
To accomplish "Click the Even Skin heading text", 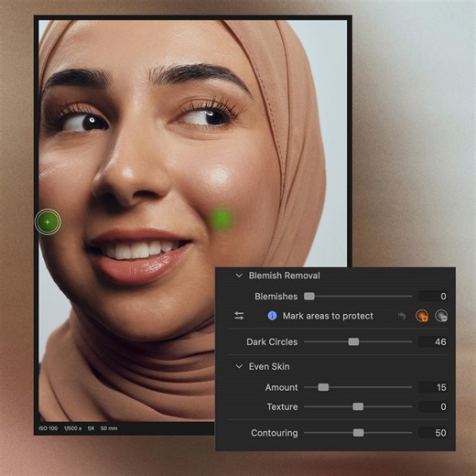I will [269, 366].
